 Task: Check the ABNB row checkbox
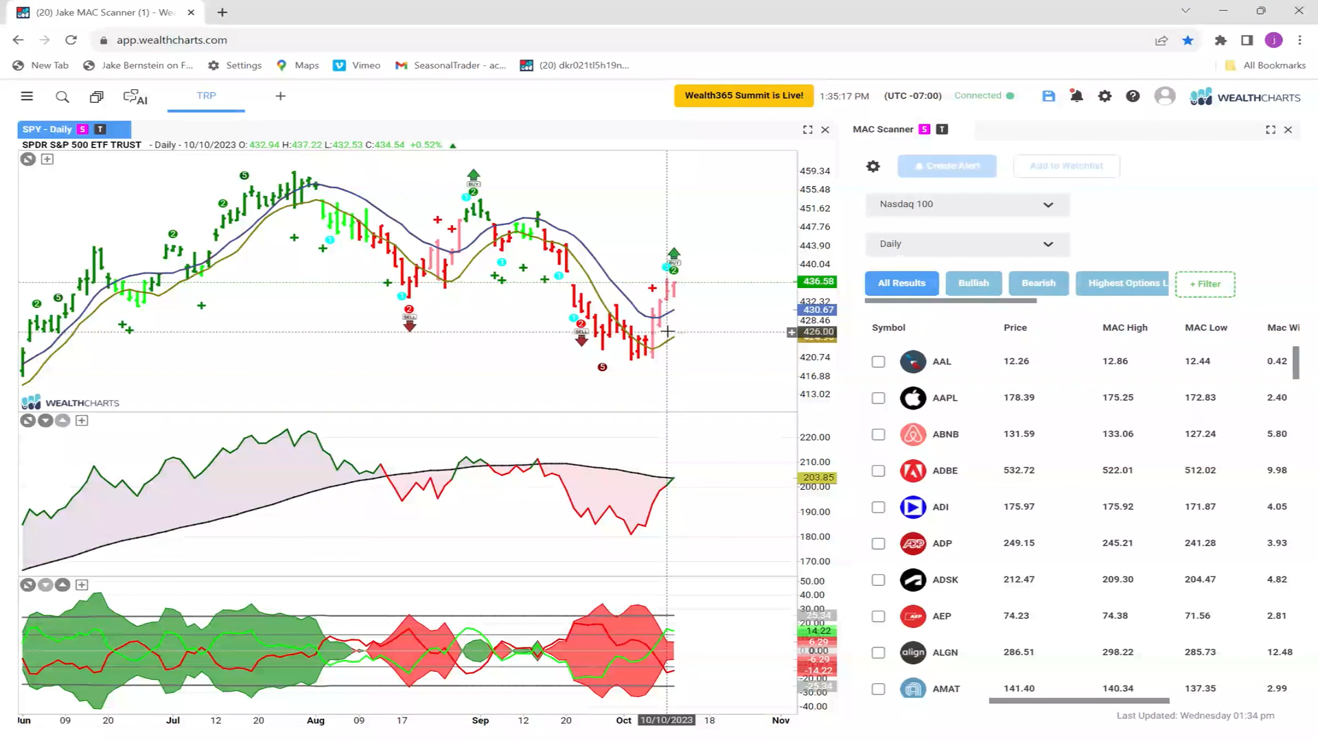(878, 434)
